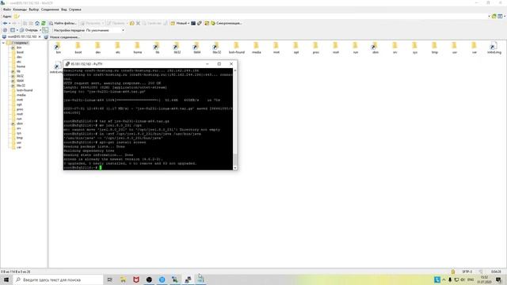
Task: Open preferences gear icon
Action: tap(6, 30)
